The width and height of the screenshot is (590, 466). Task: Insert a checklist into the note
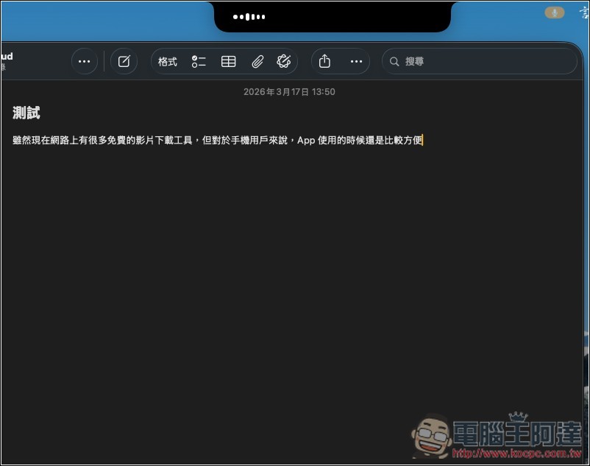199,61
